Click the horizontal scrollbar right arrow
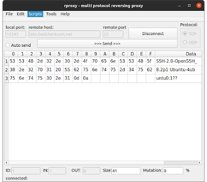 coord(200,163)
